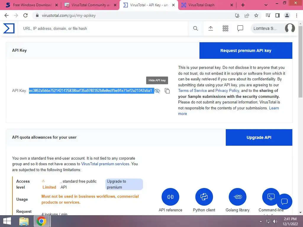Open the Python client icon
Image resolution: width=303 pixels, height=227 pixels.
pyautogui.click(x=204, y=197)
